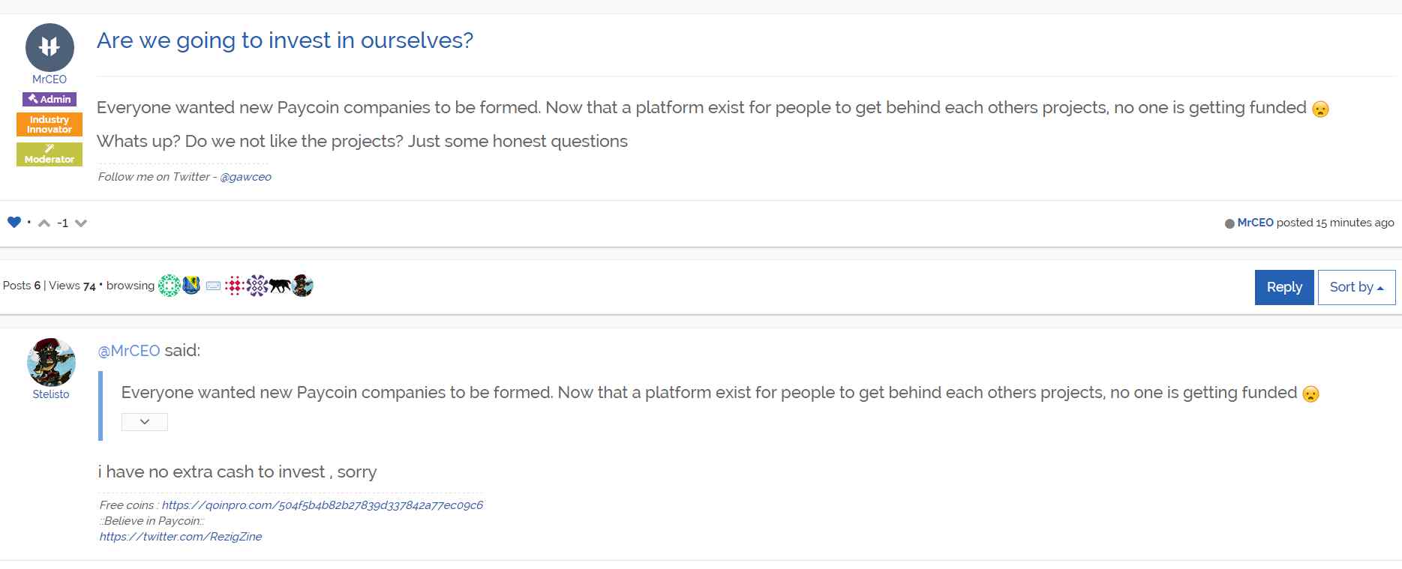Screen dimensions: 1402x569
Task: Open the black animal silhouette browsing avatar
Action: tap(280, 286)
